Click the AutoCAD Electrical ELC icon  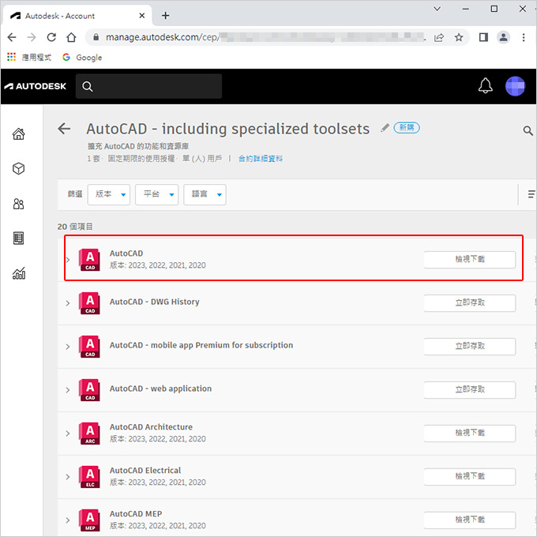(89, 477)
